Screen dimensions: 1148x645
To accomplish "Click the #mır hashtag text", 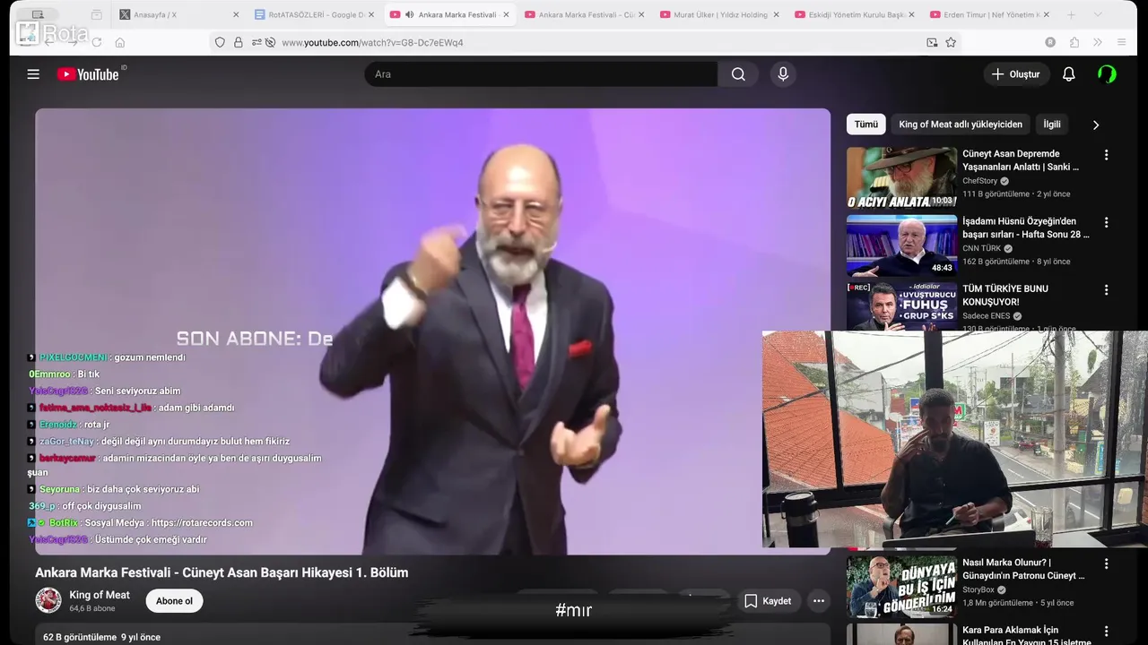I will tap(573, 611).
